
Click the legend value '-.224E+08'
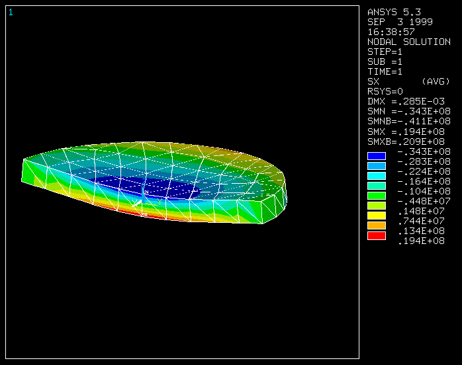(x=424, y=171)
